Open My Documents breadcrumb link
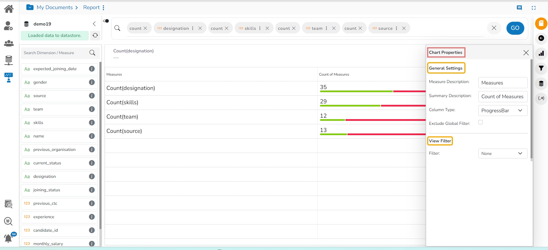The width and height of the screenshot is (548, 250). pyautogui.click(x=55, y=7)
